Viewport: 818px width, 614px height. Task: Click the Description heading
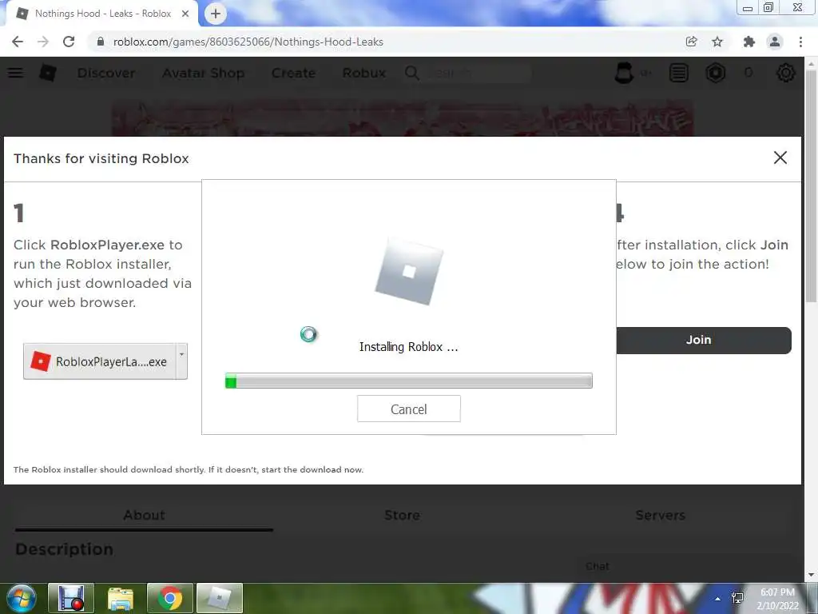click(64, 549)
